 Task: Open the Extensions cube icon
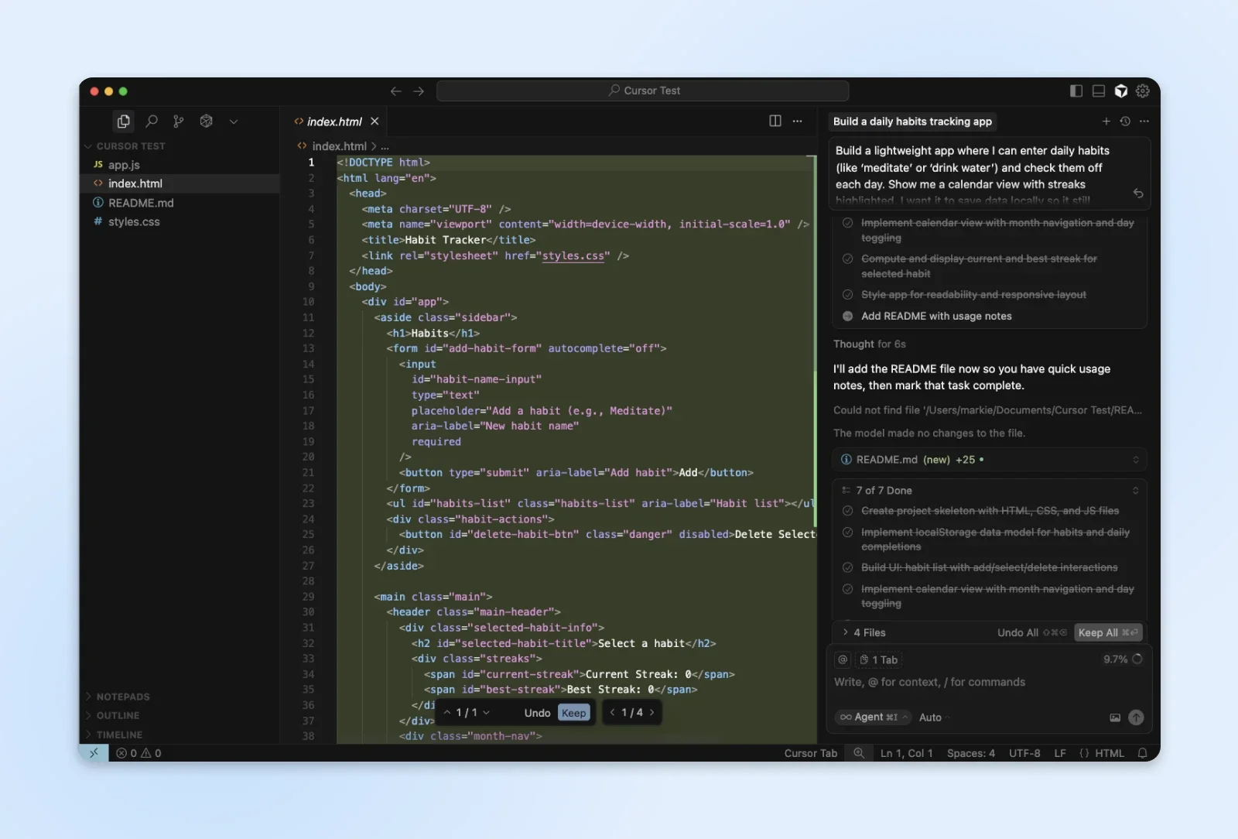pyautogui.click(x=206, y=122)
